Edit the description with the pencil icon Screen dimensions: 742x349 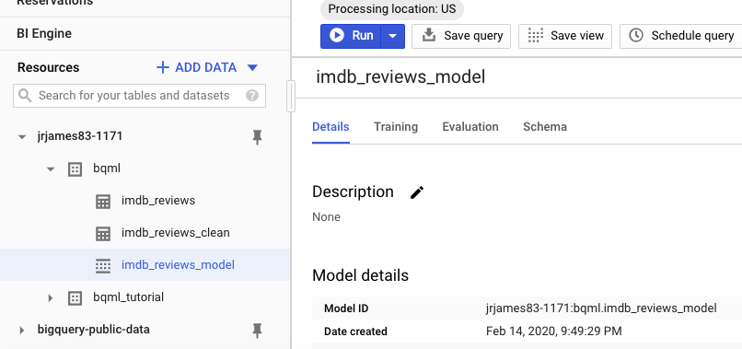click(x=417, y=192)
